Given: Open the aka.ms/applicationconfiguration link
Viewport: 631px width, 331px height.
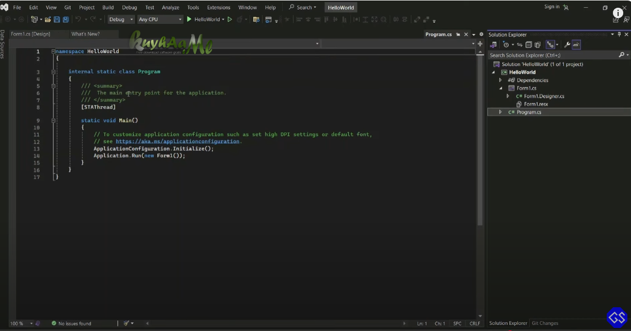Looking at the screenshot, I should [177, 141].
